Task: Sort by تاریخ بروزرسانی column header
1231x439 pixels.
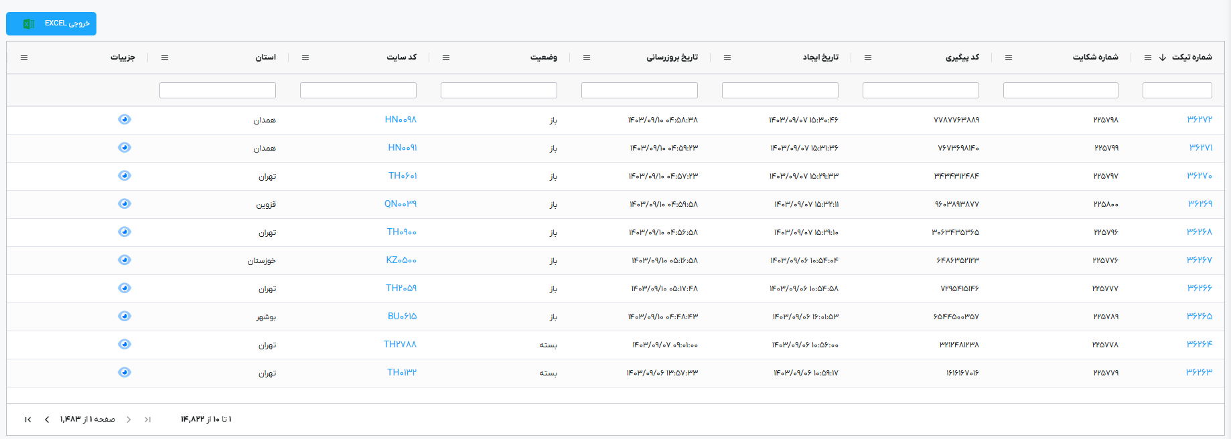Action: point(672,58)
